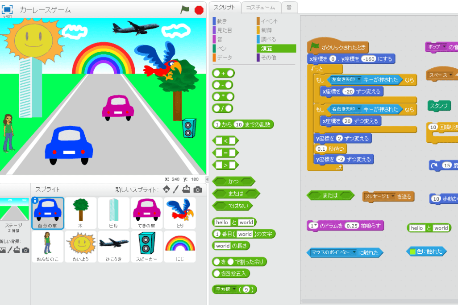Paint a new backdrop with the brush icon

[x=9, y=250]
